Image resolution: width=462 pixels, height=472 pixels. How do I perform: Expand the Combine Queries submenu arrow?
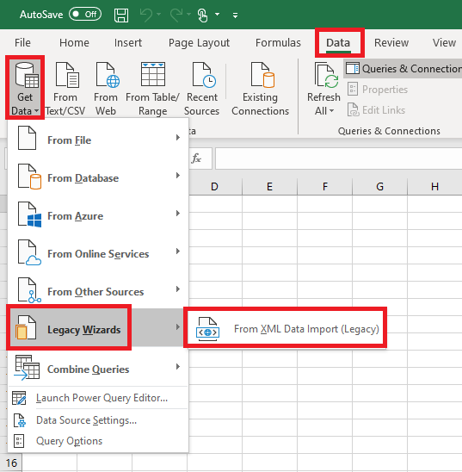[178, 366]
